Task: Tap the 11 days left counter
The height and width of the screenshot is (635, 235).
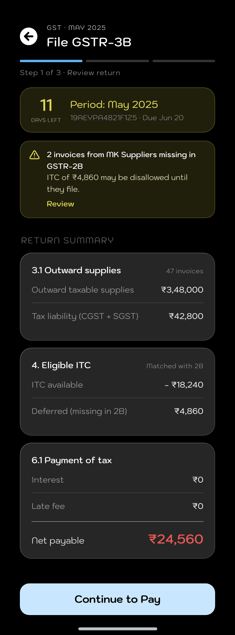Action: (x=46, y=110)
